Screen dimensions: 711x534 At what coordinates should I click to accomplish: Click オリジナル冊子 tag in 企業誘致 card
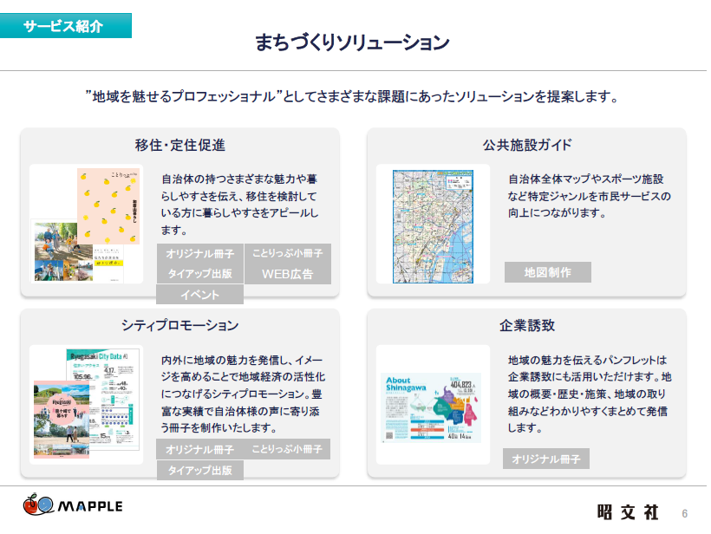[x=545, y=459]
